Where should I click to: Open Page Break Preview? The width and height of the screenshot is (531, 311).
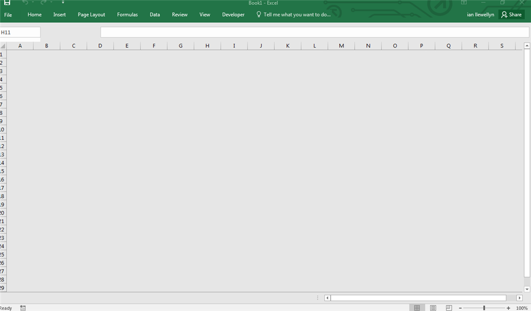[x=448, y=307]
